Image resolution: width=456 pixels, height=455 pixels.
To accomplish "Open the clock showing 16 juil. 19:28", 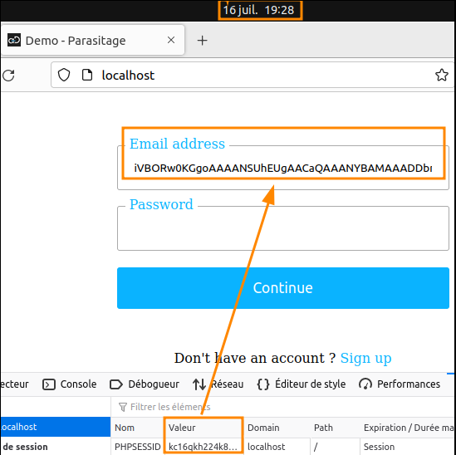I will click(260, 10).
